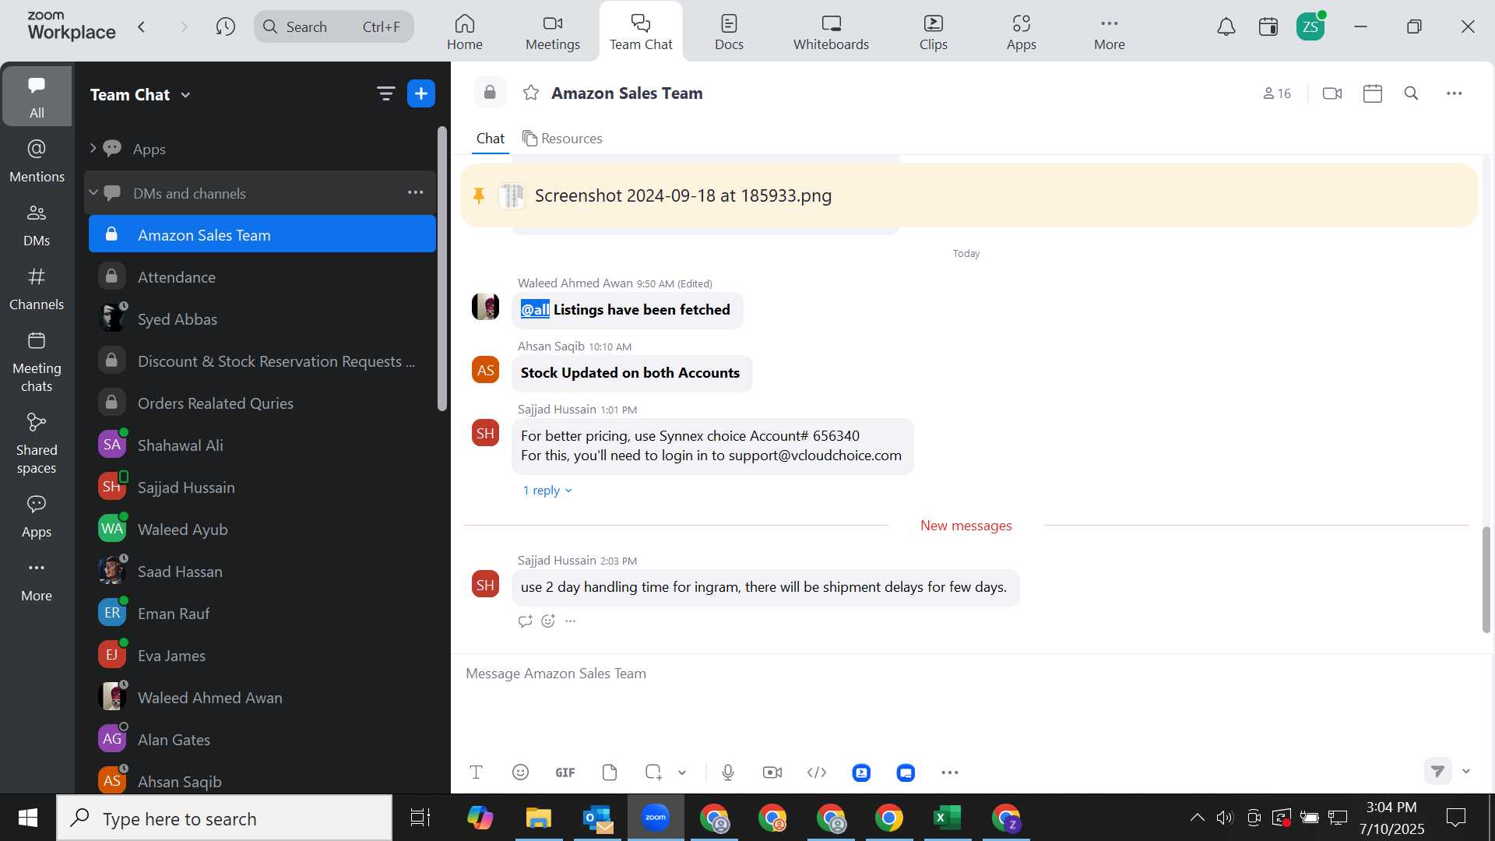Search within the chat via magnifier icon

[1411, 93]
